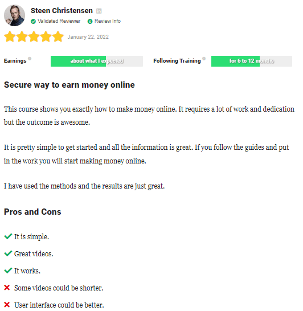Click the January 22, 2022 review date
Image resolution: width=303 pixels, height=311 pixels.
88,37
